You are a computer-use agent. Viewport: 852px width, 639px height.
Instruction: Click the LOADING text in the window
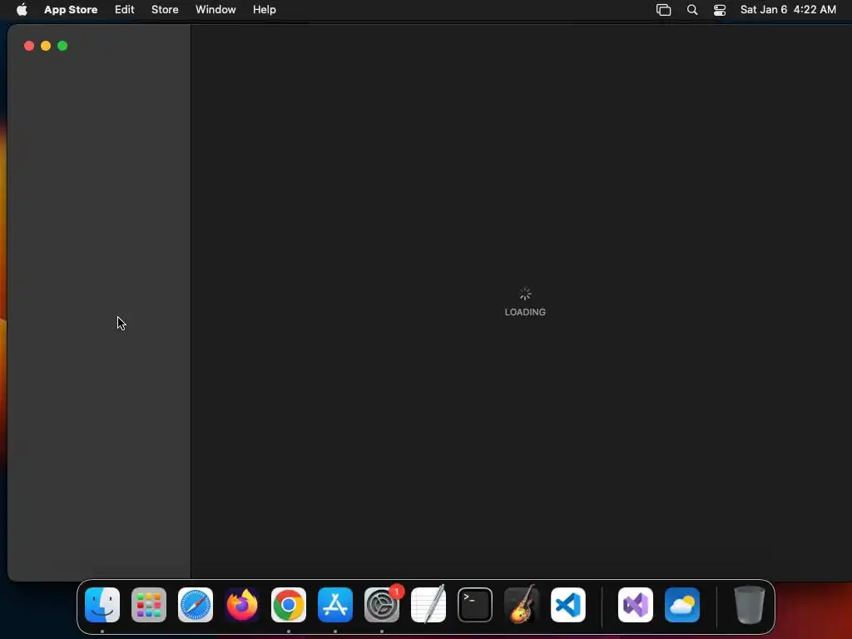tap(525, 312)
